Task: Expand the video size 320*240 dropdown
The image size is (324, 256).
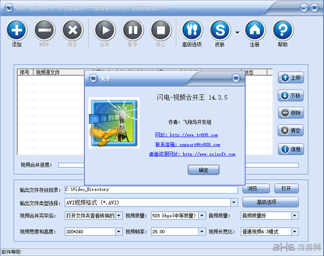Action: point(119,232)
